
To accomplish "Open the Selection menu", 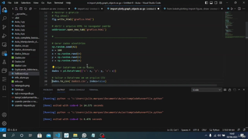I will [26, 3].
